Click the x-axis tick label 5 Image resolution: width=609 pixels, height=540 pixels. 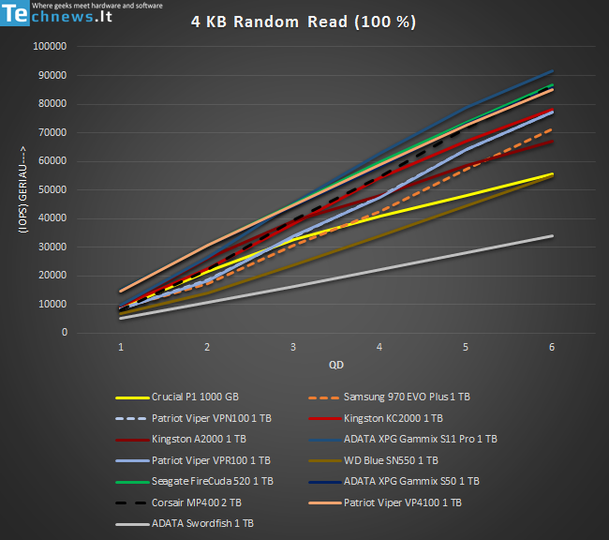(466, 347)
